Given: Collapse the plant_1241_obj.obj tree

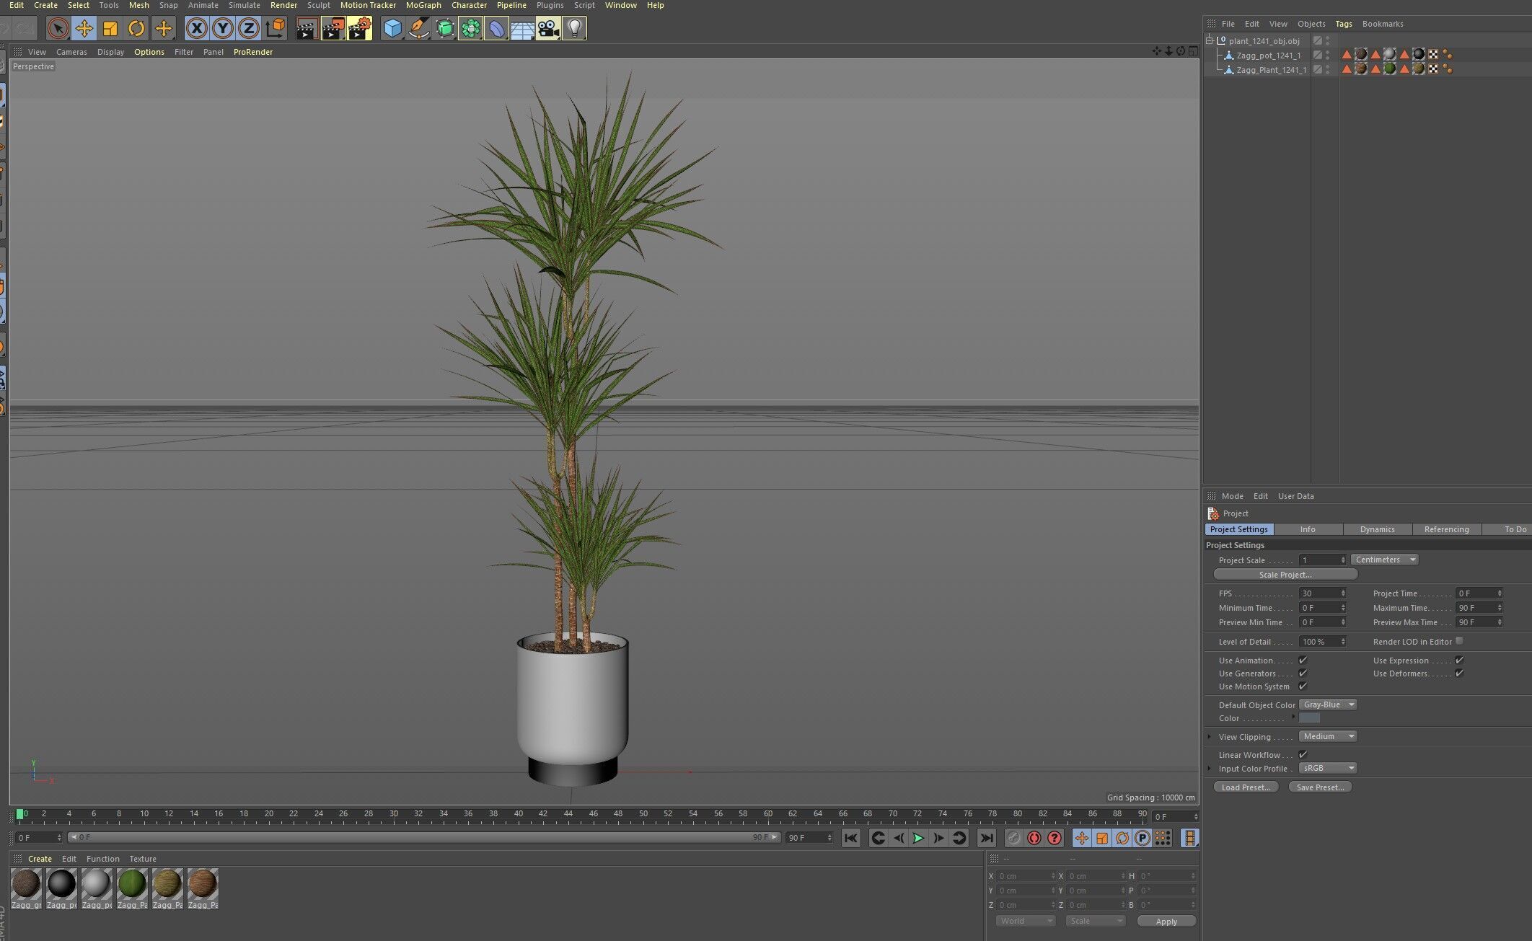Looking at the screenshot, I should (1210, 40).
